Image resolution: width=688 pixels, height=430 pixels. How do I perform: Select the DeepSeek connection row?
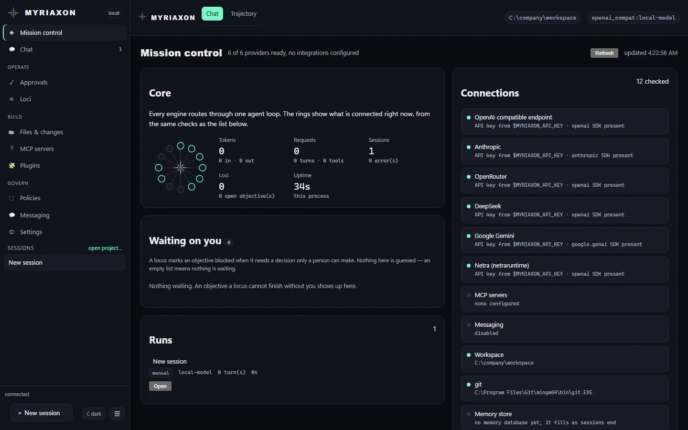pos(565,210)
